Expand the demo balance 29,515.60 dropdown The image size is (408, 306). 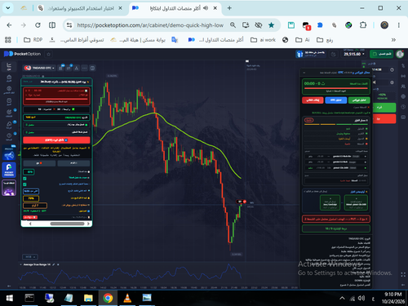click(353, 54)
